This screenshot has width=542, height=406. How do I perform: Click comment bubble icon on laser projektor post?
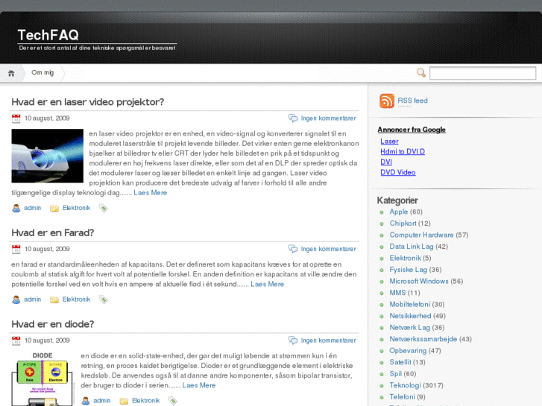click(x=293, y=118)
